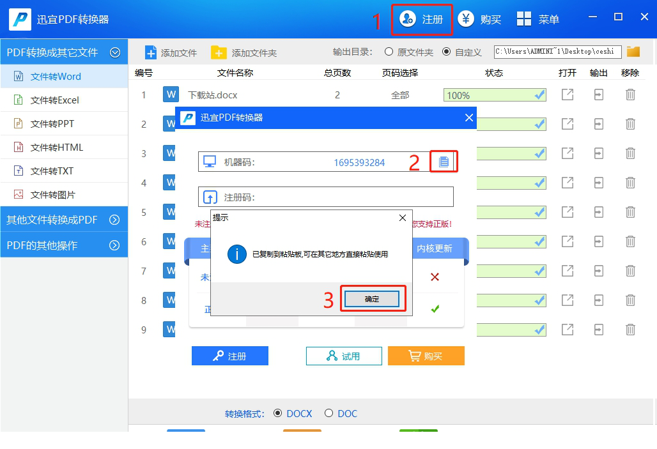This screenshot has height=449, width=657.
Task: Click the 添加文件 add file icon
Action: coord(150,52)
